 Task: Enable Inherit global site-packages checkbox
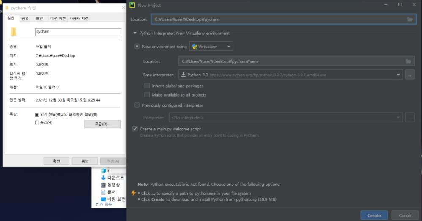click(x=147, y=86)
